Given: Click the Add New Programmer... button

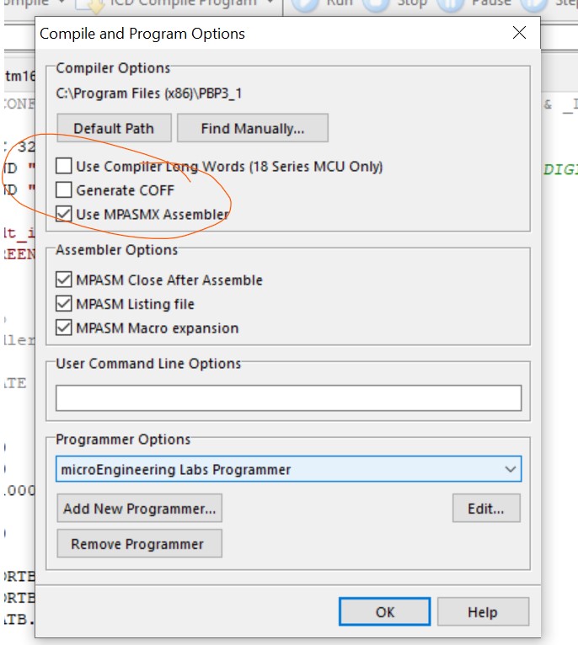Looking at the screenshot, I should tap(140, 509).
